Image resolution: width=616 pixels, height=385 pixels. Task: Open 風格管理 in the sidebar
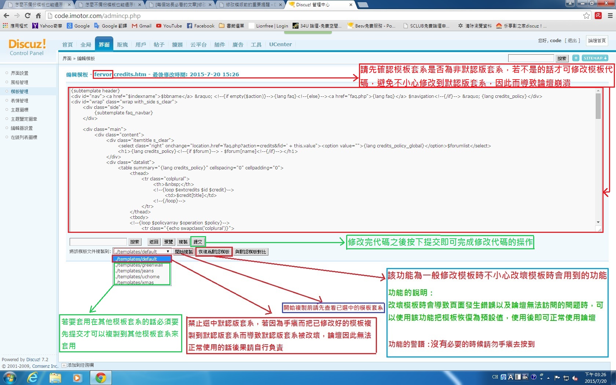19,82
